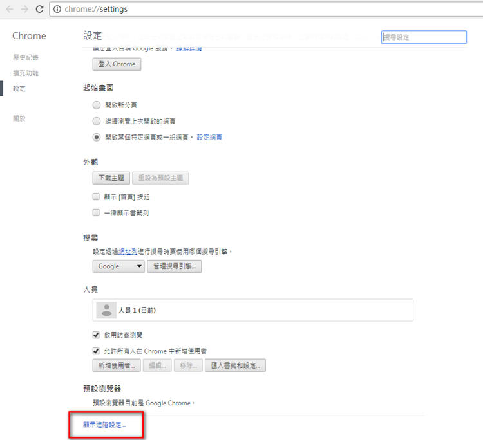Select 設定 in the sidebar
This screenshot has width=483, height=440.
(x=19, y=89)
